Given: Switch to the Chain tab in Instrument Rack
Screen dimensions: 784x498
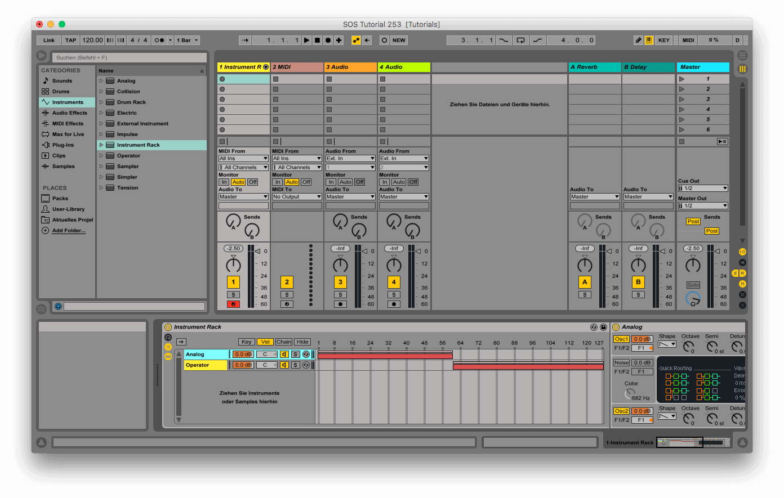Looking at the screenshot, I should pyautogui.click(x=284, y=342).
